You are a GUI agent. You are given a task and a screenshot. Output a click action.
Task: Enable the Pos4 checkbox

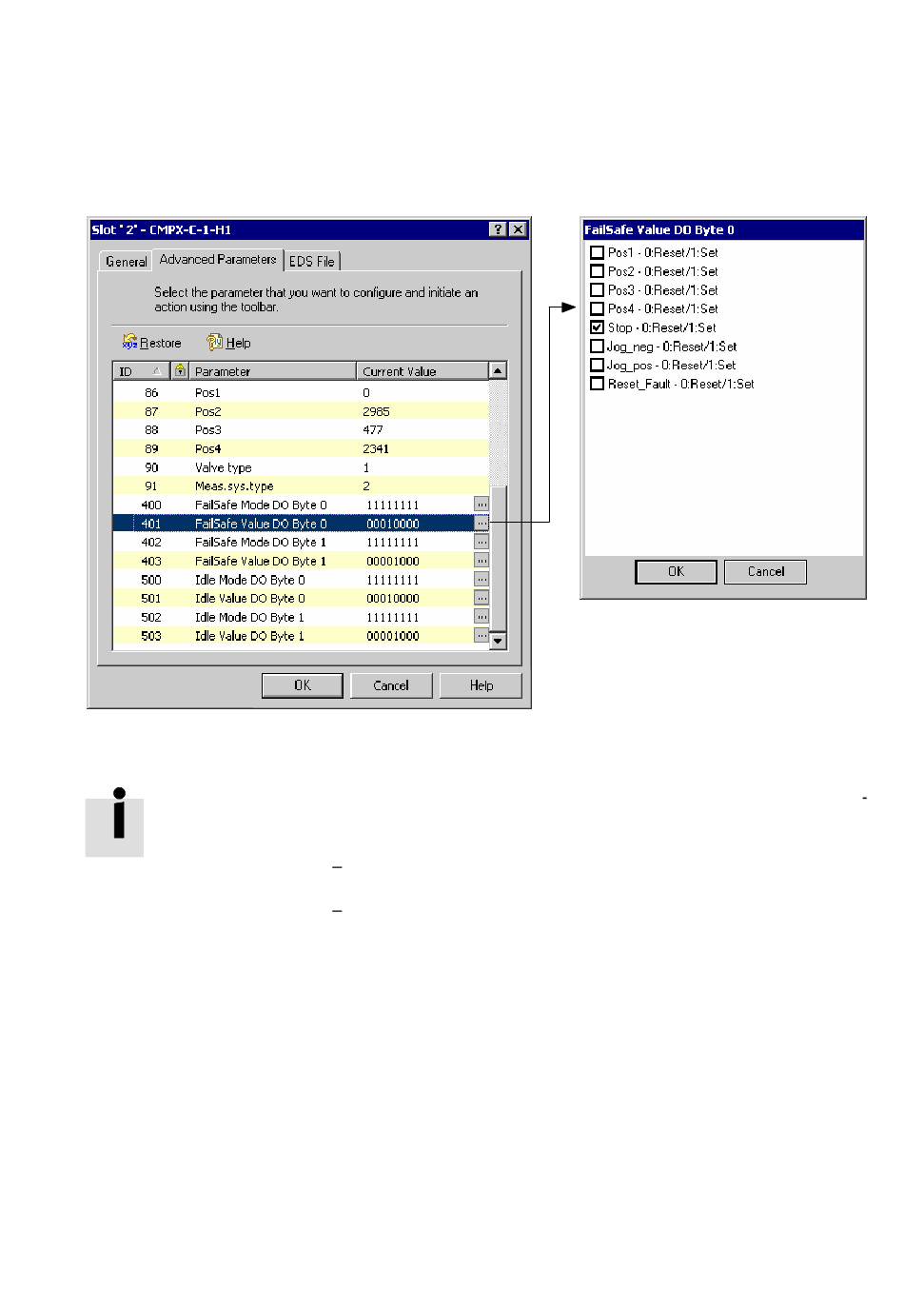tap(598, 308)
